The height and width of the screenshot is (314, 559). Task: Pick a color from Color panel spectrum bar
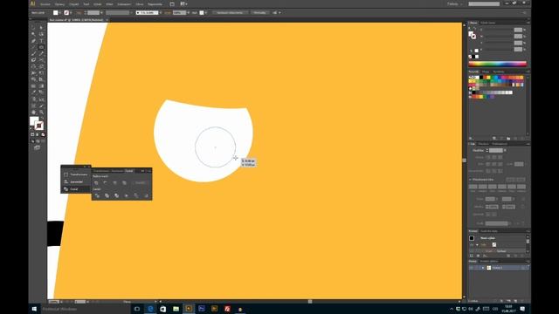(x=497, y=64)
